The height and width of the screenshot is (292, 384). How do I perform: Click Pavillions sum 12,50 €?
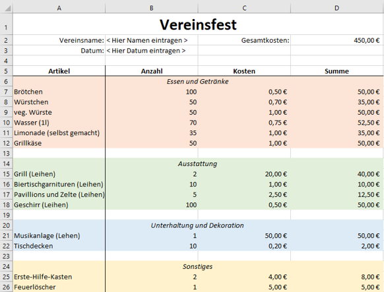click(337, 194)
